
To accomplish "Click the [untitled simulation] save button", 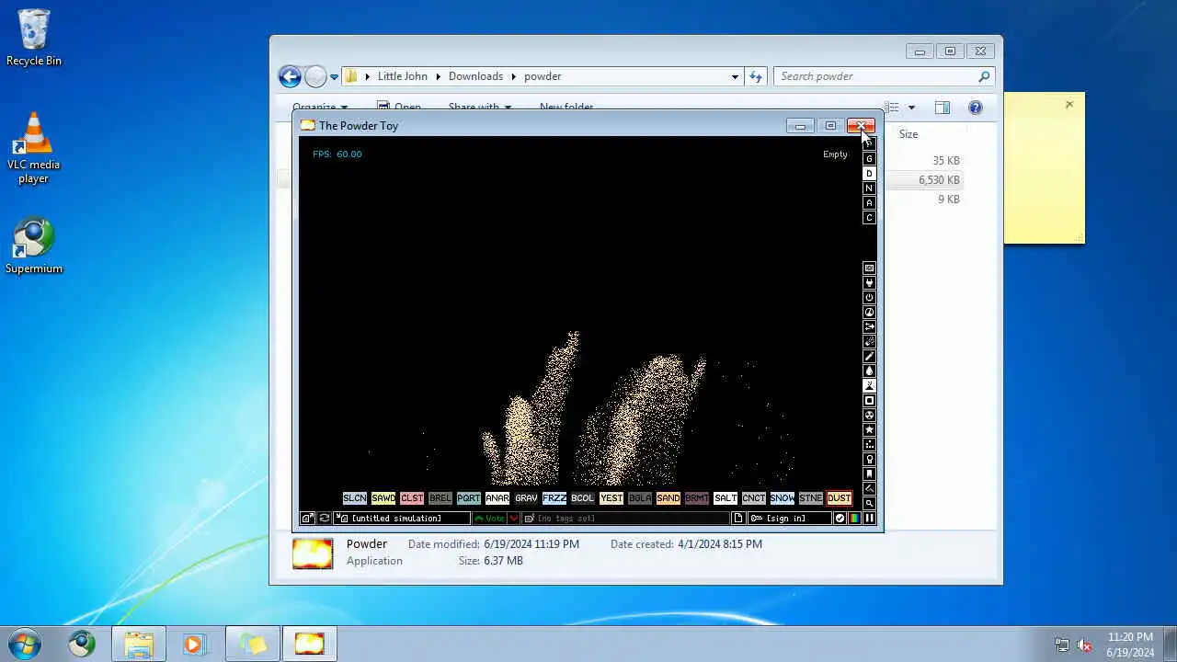I will (402, 519).
